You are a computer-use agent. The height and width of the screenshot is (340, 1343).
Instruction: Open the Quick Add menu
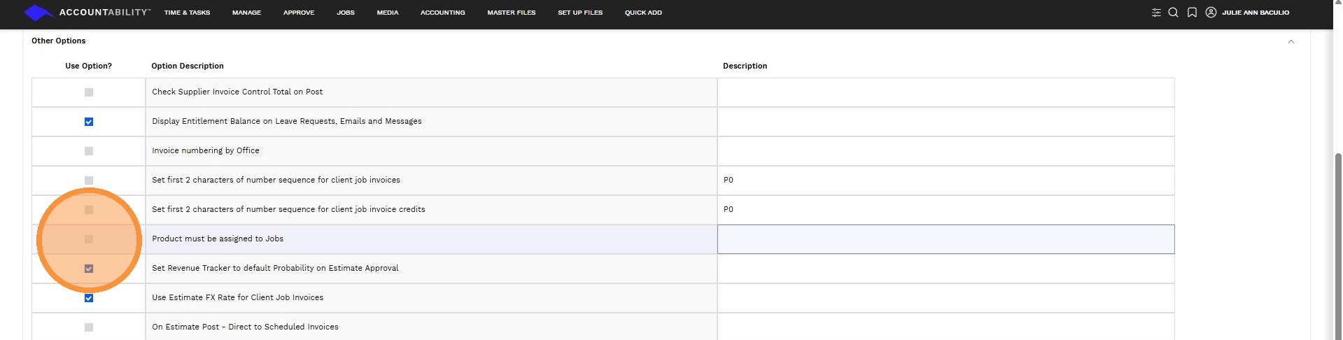(643, 13)
